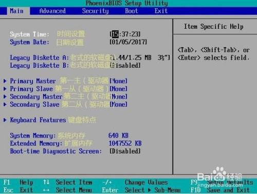
Task: Select the System Date value 01/05/2017
Action: coord(128,42)
